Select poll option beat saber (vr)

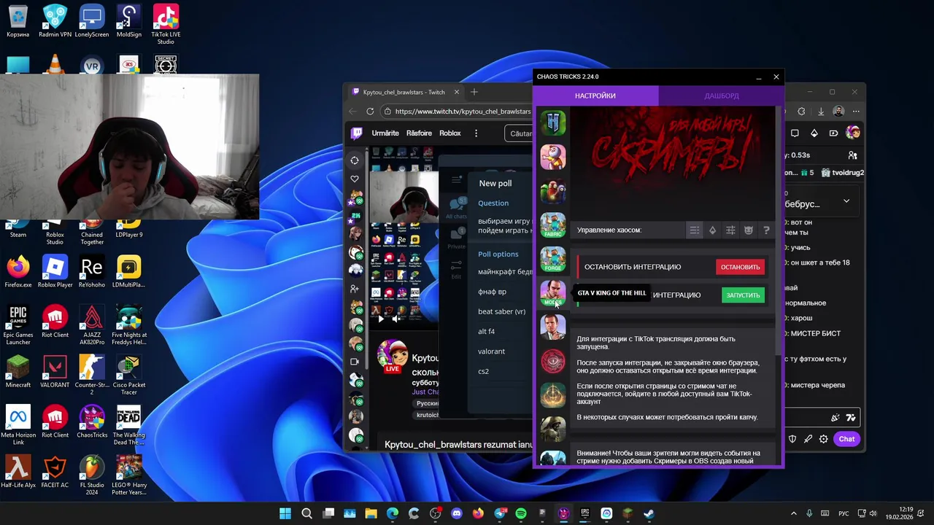click(x=501, y=311)
